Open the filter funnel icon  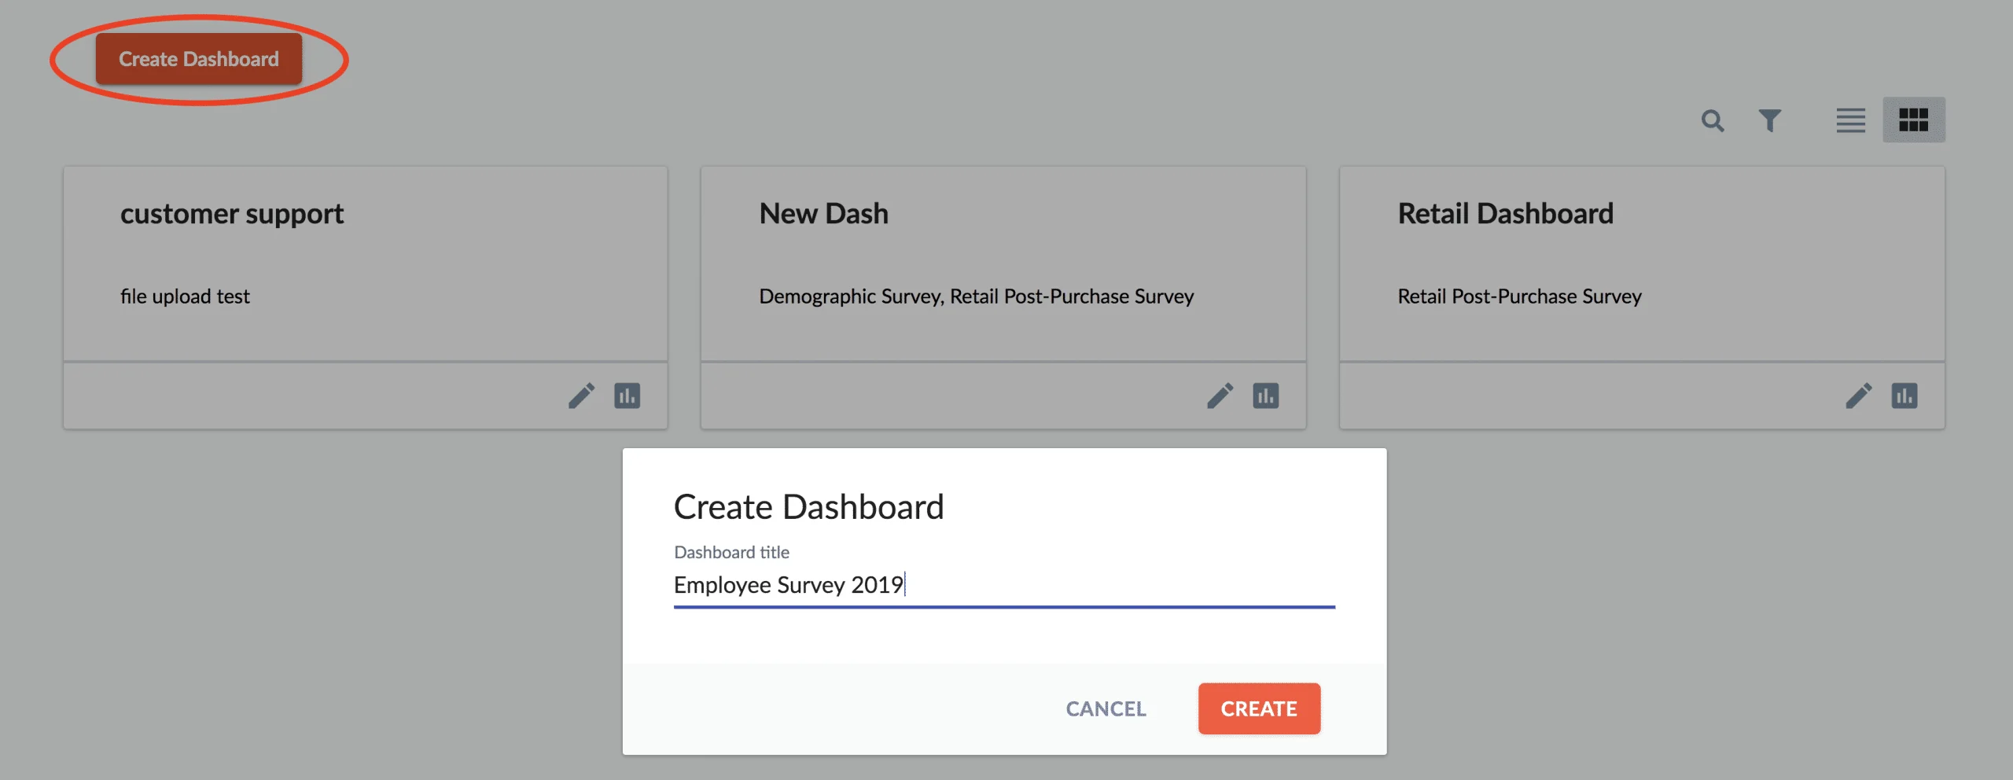click(x=1769, y=120)
